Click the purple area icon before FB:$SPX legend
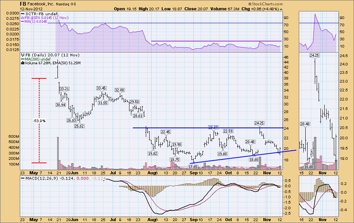Screen dimensions: 354x223 (x=22, y=18)
